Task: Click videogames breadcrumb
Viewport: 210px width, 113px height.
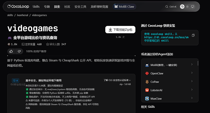Action: coord(39,15)
